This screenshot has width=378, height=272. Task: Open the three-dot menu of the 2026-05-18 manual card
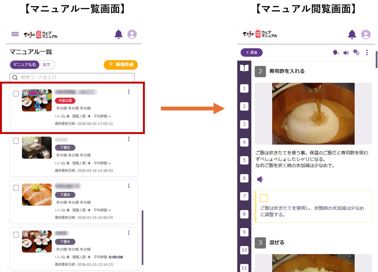pos(129,139)
